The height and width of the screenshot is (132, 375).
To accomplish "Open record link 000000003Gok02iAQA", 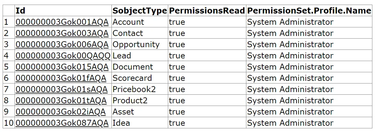I will 60,112.
